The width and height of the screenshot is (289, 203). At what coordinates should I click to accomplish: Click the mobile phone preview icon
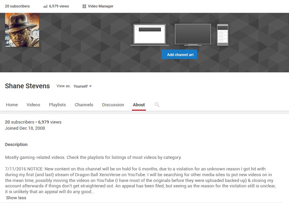click(x=223, y=35)
